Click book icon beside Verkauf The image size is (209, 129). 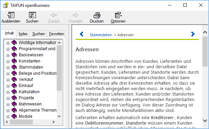tap(14, 80)
